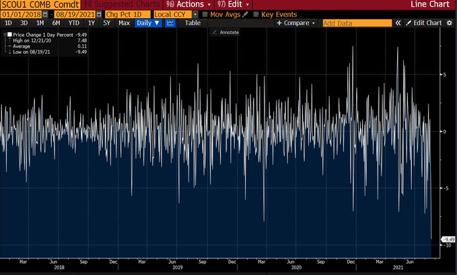
Task: Select the 5Y time range
Action: coord(106,23)
